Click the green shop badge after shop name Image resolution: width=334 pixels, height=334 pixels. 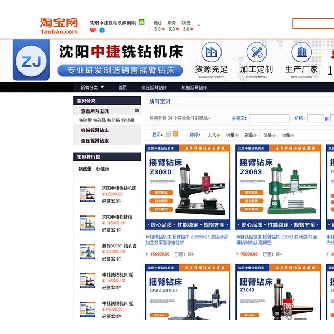(x=141, y=22)
